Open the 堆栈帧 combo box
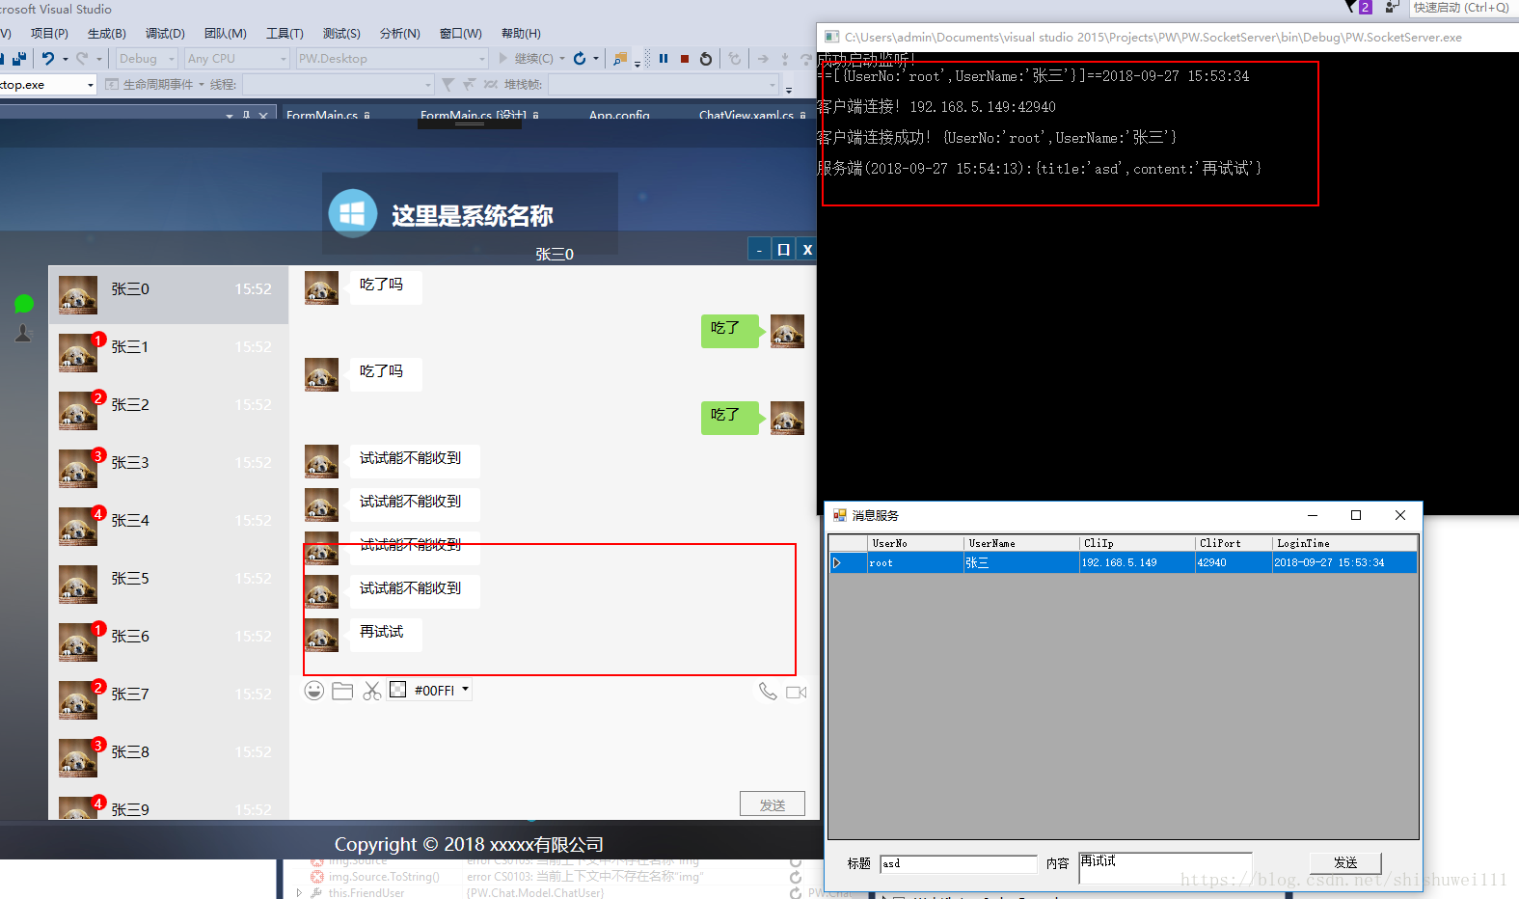1519x899 pixels. point(664,85)
